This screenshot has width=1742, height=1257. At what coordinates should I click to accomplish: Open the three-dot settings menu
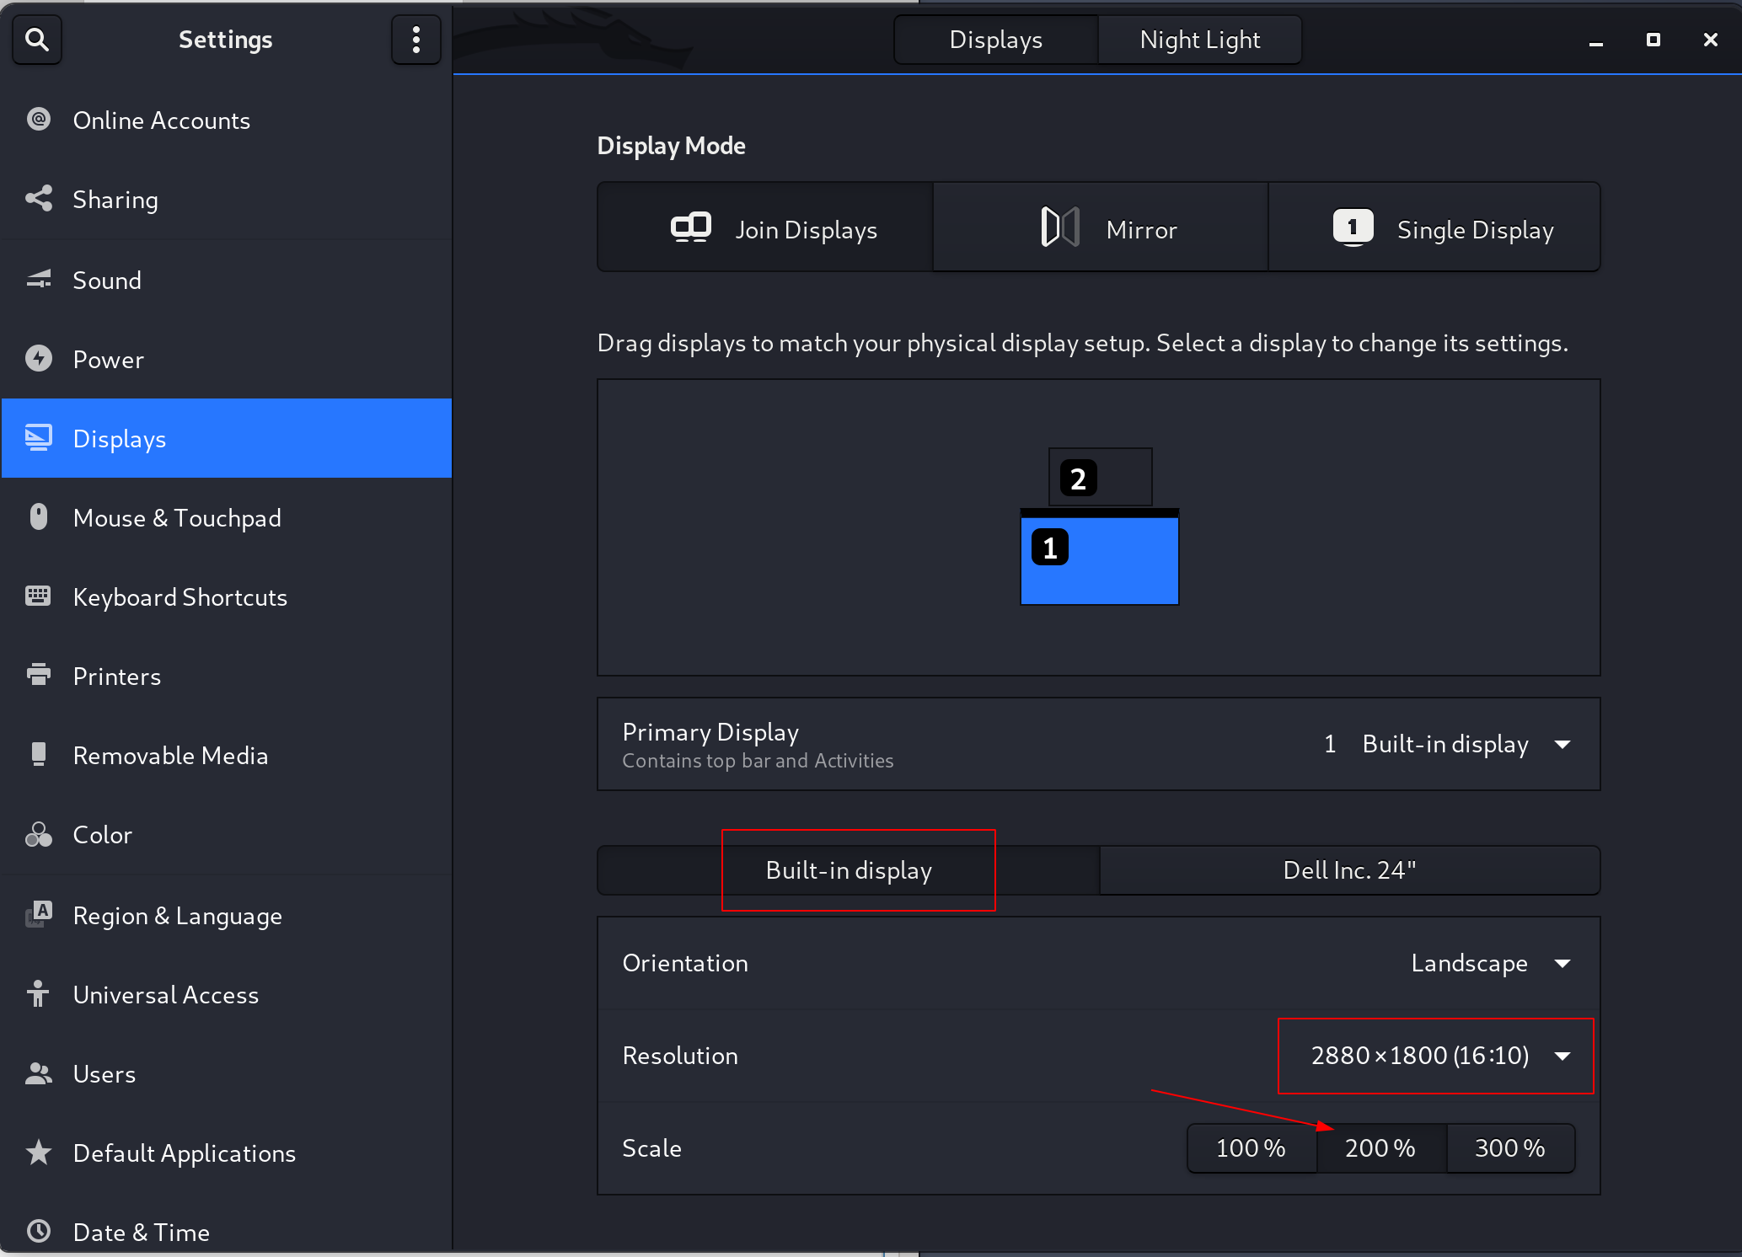(x=415, y=40)
